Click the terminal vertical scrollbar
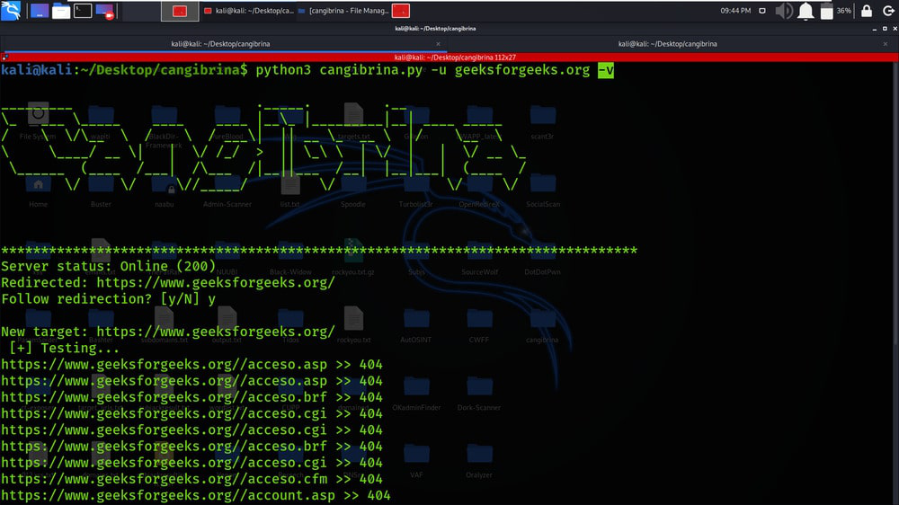 [896, 203]
